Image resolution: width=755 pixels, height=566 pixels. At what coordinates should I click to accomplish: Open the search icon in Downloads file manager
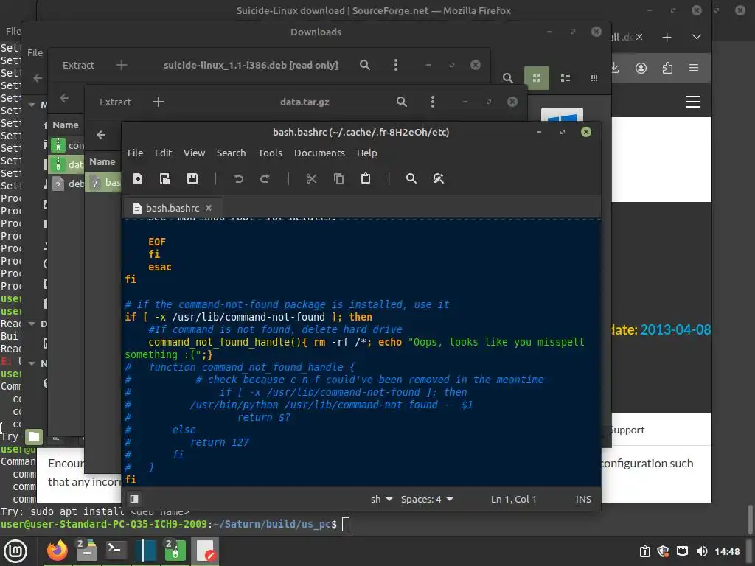(507, 78)
